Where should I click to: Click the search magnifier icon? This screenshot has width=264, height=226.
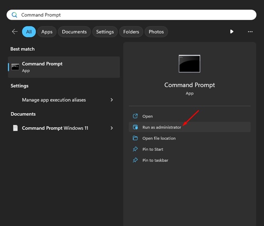click(x=14, y=15)
